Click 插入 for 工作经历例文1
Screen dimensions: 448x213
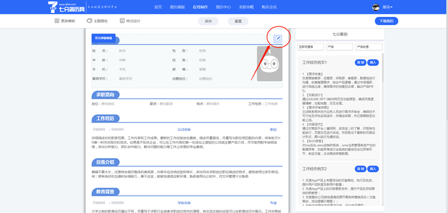pos(373,63)
